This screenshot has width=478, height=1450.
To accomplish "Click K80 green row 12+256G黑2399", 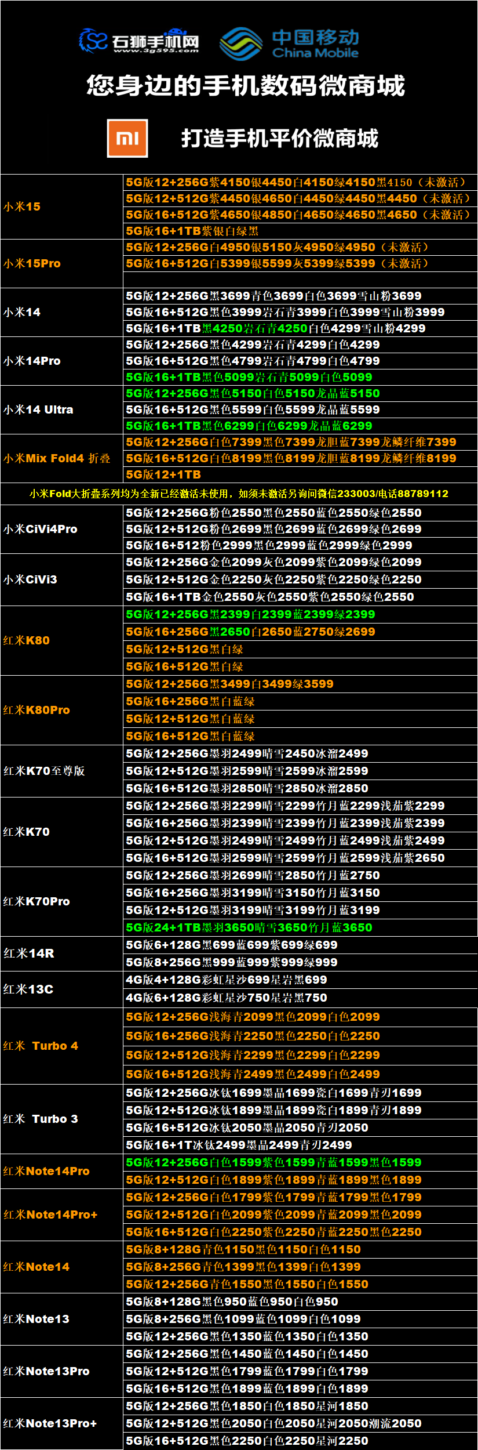I will pyautogui.click(x=300, y=614).
